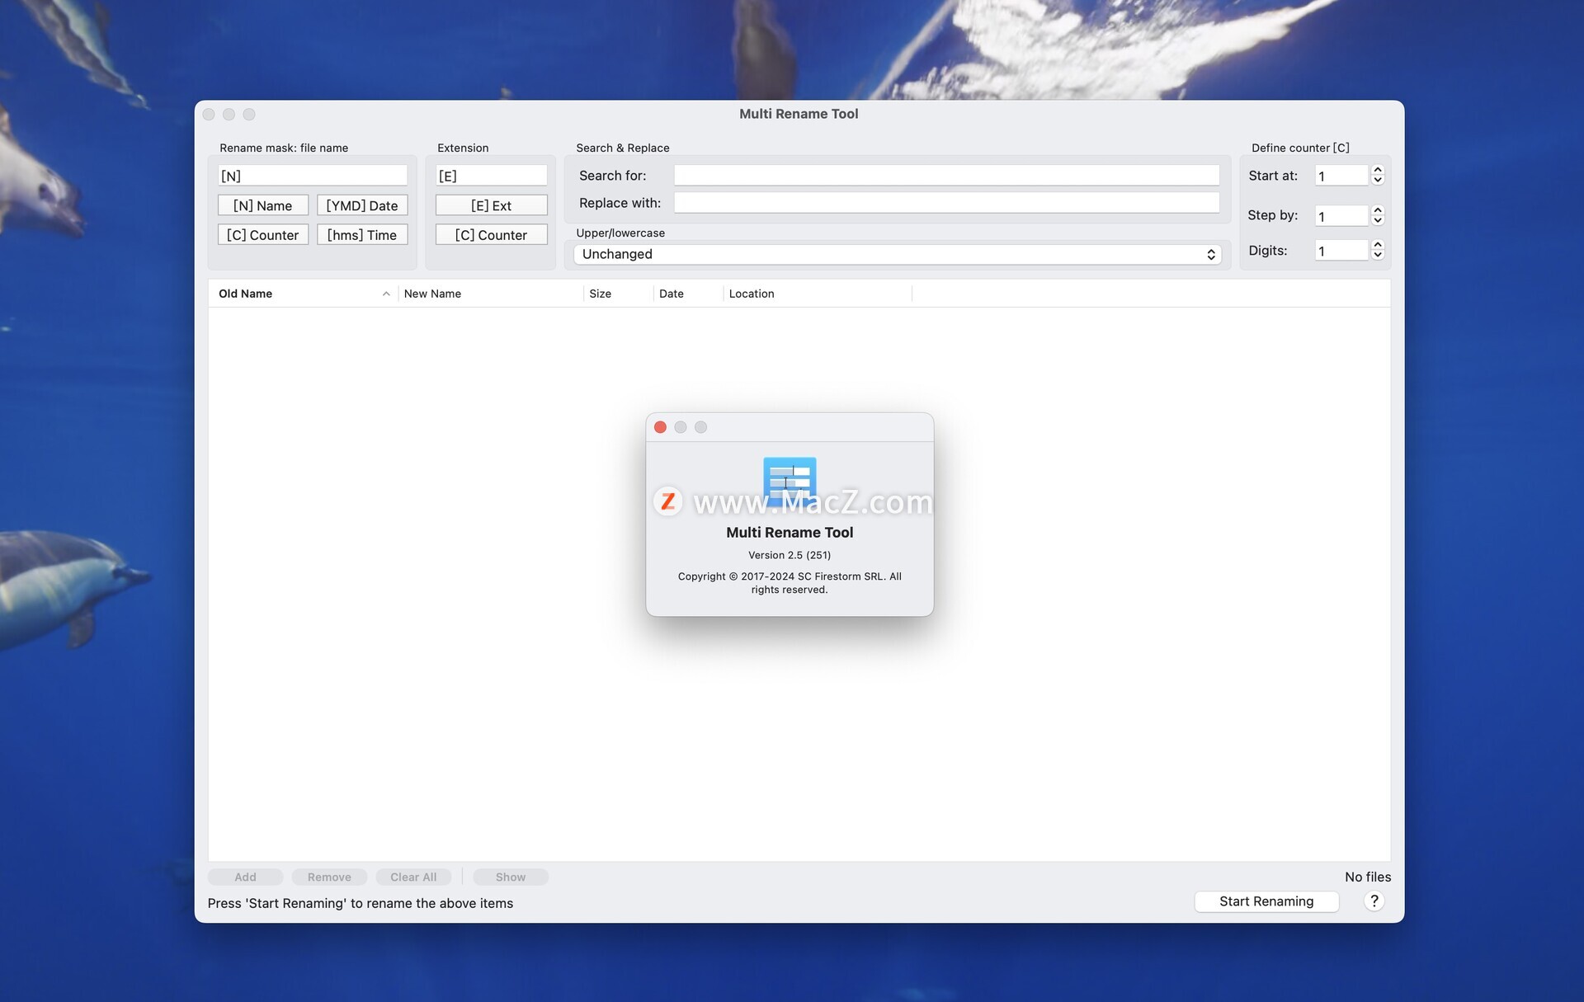Toggle the Old Name sort direction arrow

tap(386, 294)
